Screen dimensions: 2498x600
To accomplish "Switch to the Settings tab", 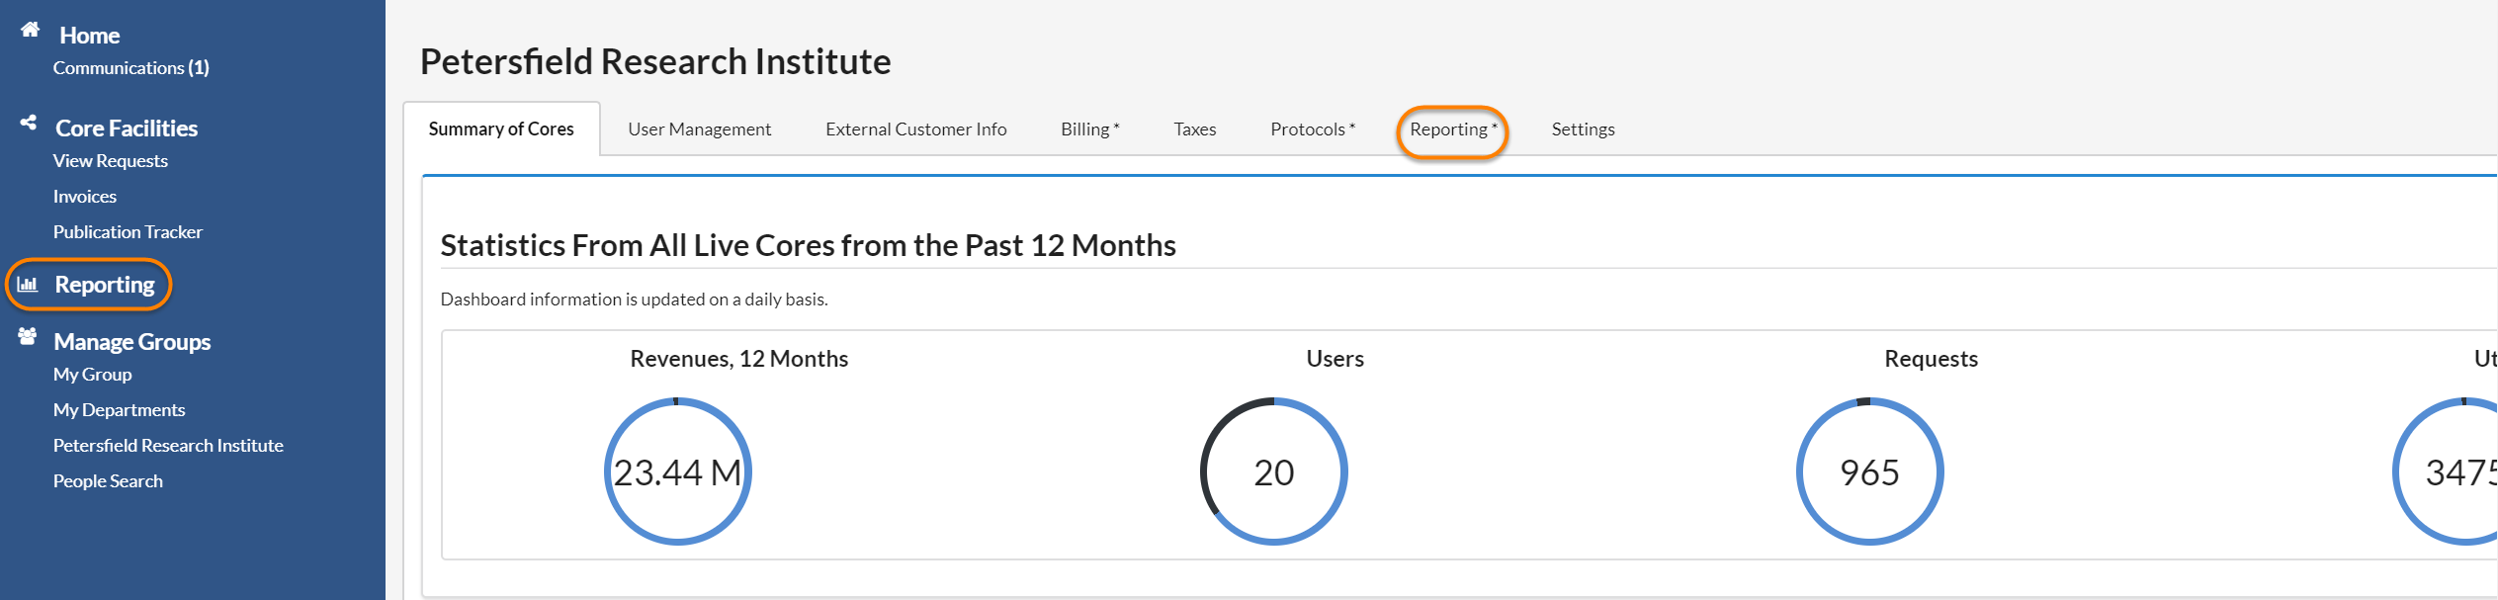I will click(1583, 129).
